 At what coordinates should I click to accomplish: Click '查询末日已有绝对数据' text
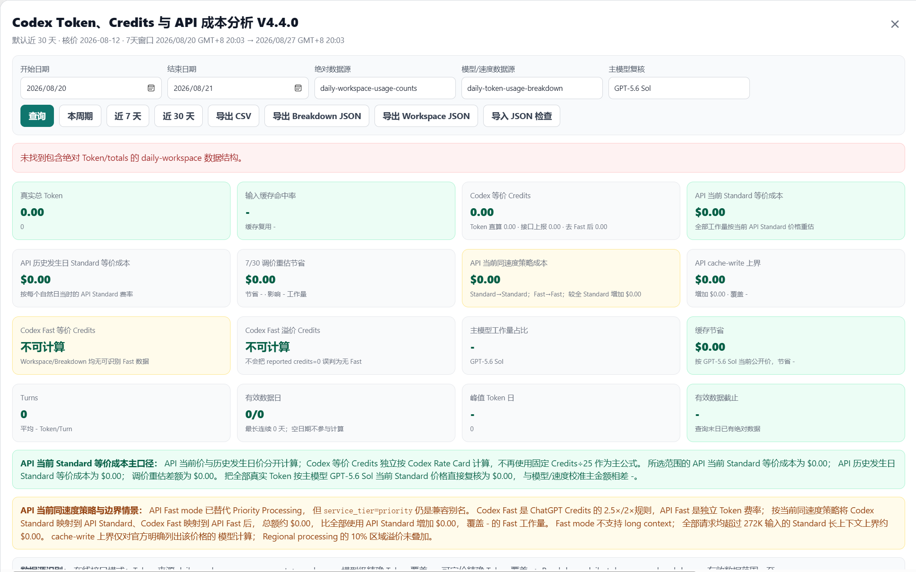point(728,429)
